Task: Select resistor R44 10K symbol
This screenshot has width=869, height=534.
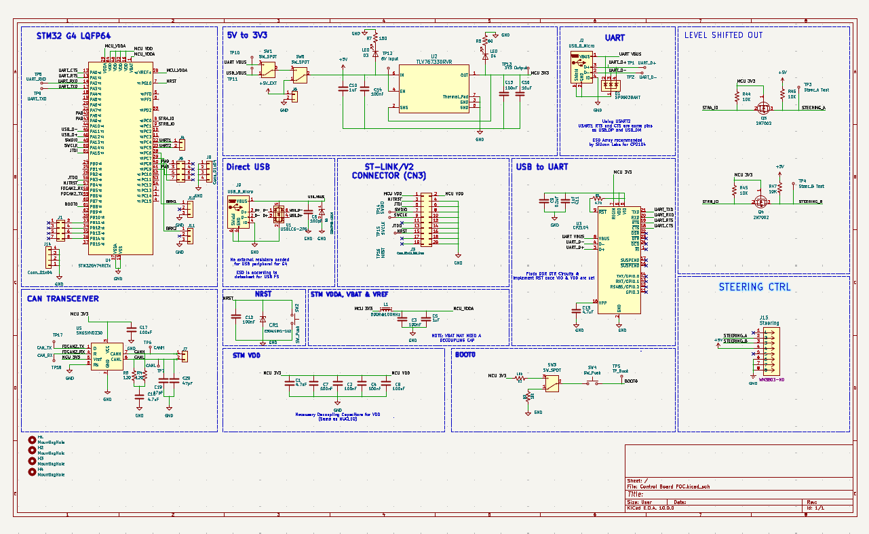Action: coord(737,97)
